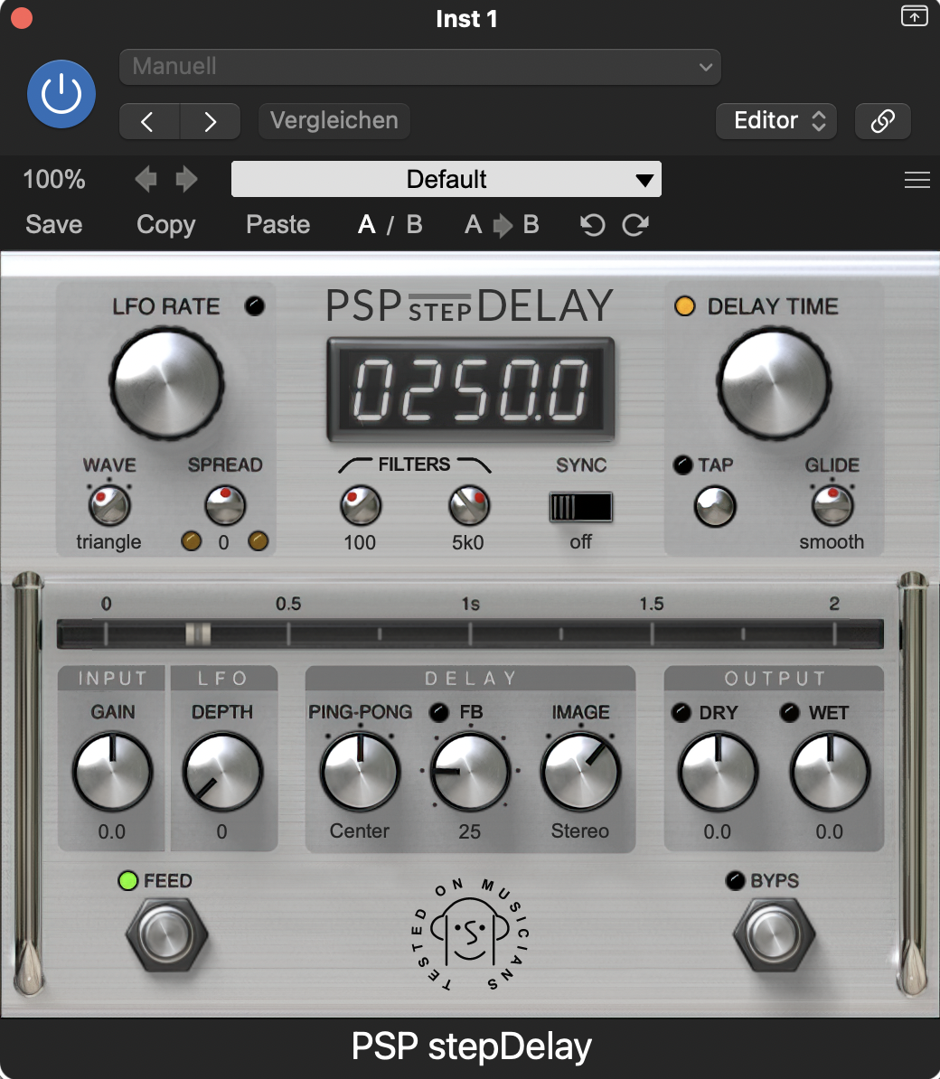Image resolution: width=940 pixels, height=1079 pixels.
Task: Toggle the WET LED
Action: (x=789, y=713)
